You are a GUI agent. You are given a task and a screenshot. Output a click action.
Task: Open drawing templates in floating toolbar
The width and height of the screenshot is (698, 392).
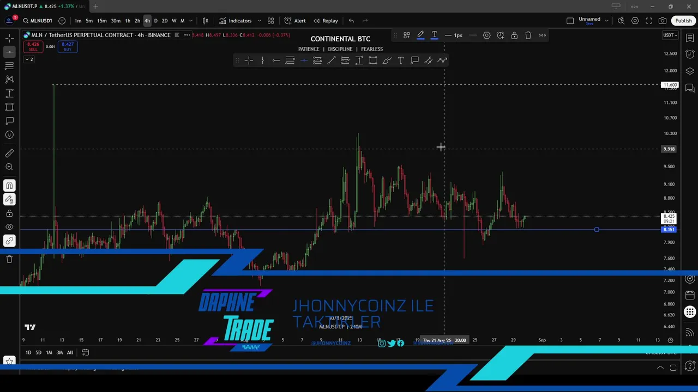406,35
